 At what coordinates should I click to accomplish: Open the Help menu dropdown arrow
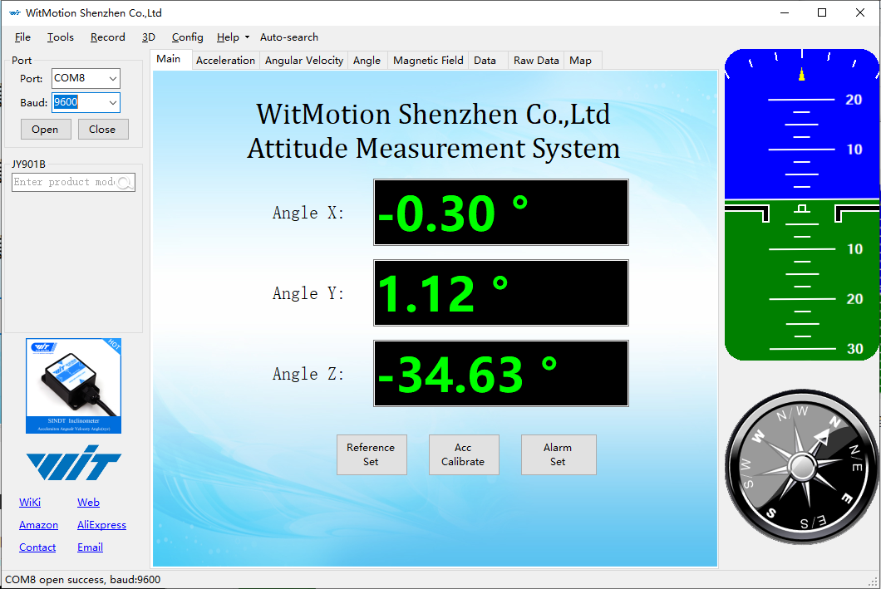pyautogui.click(x=247, y=37)
